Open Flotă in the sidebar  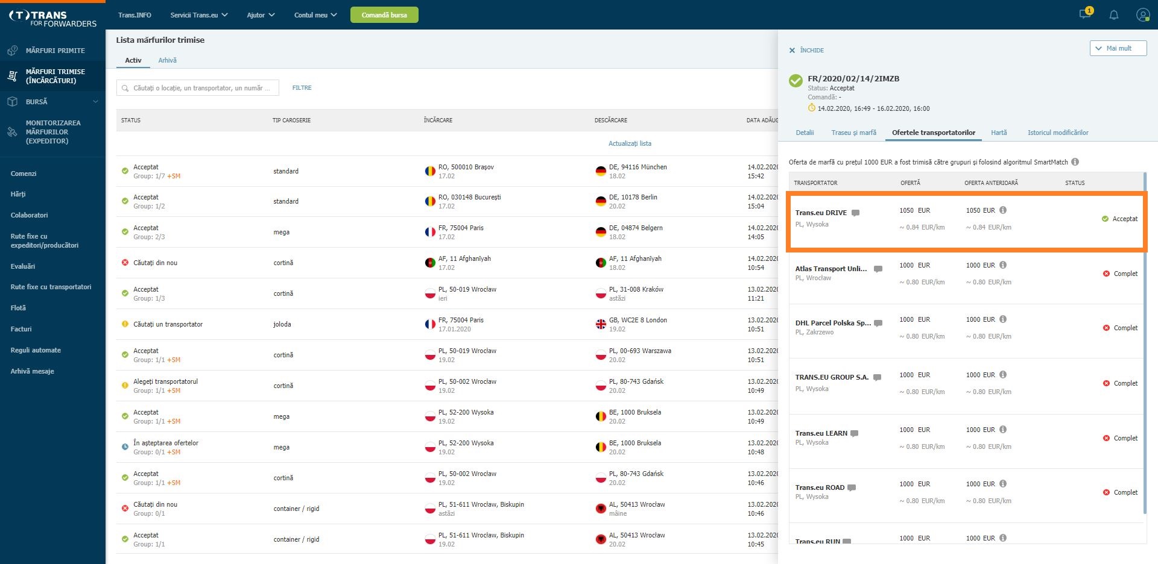(x=18, y=308)
